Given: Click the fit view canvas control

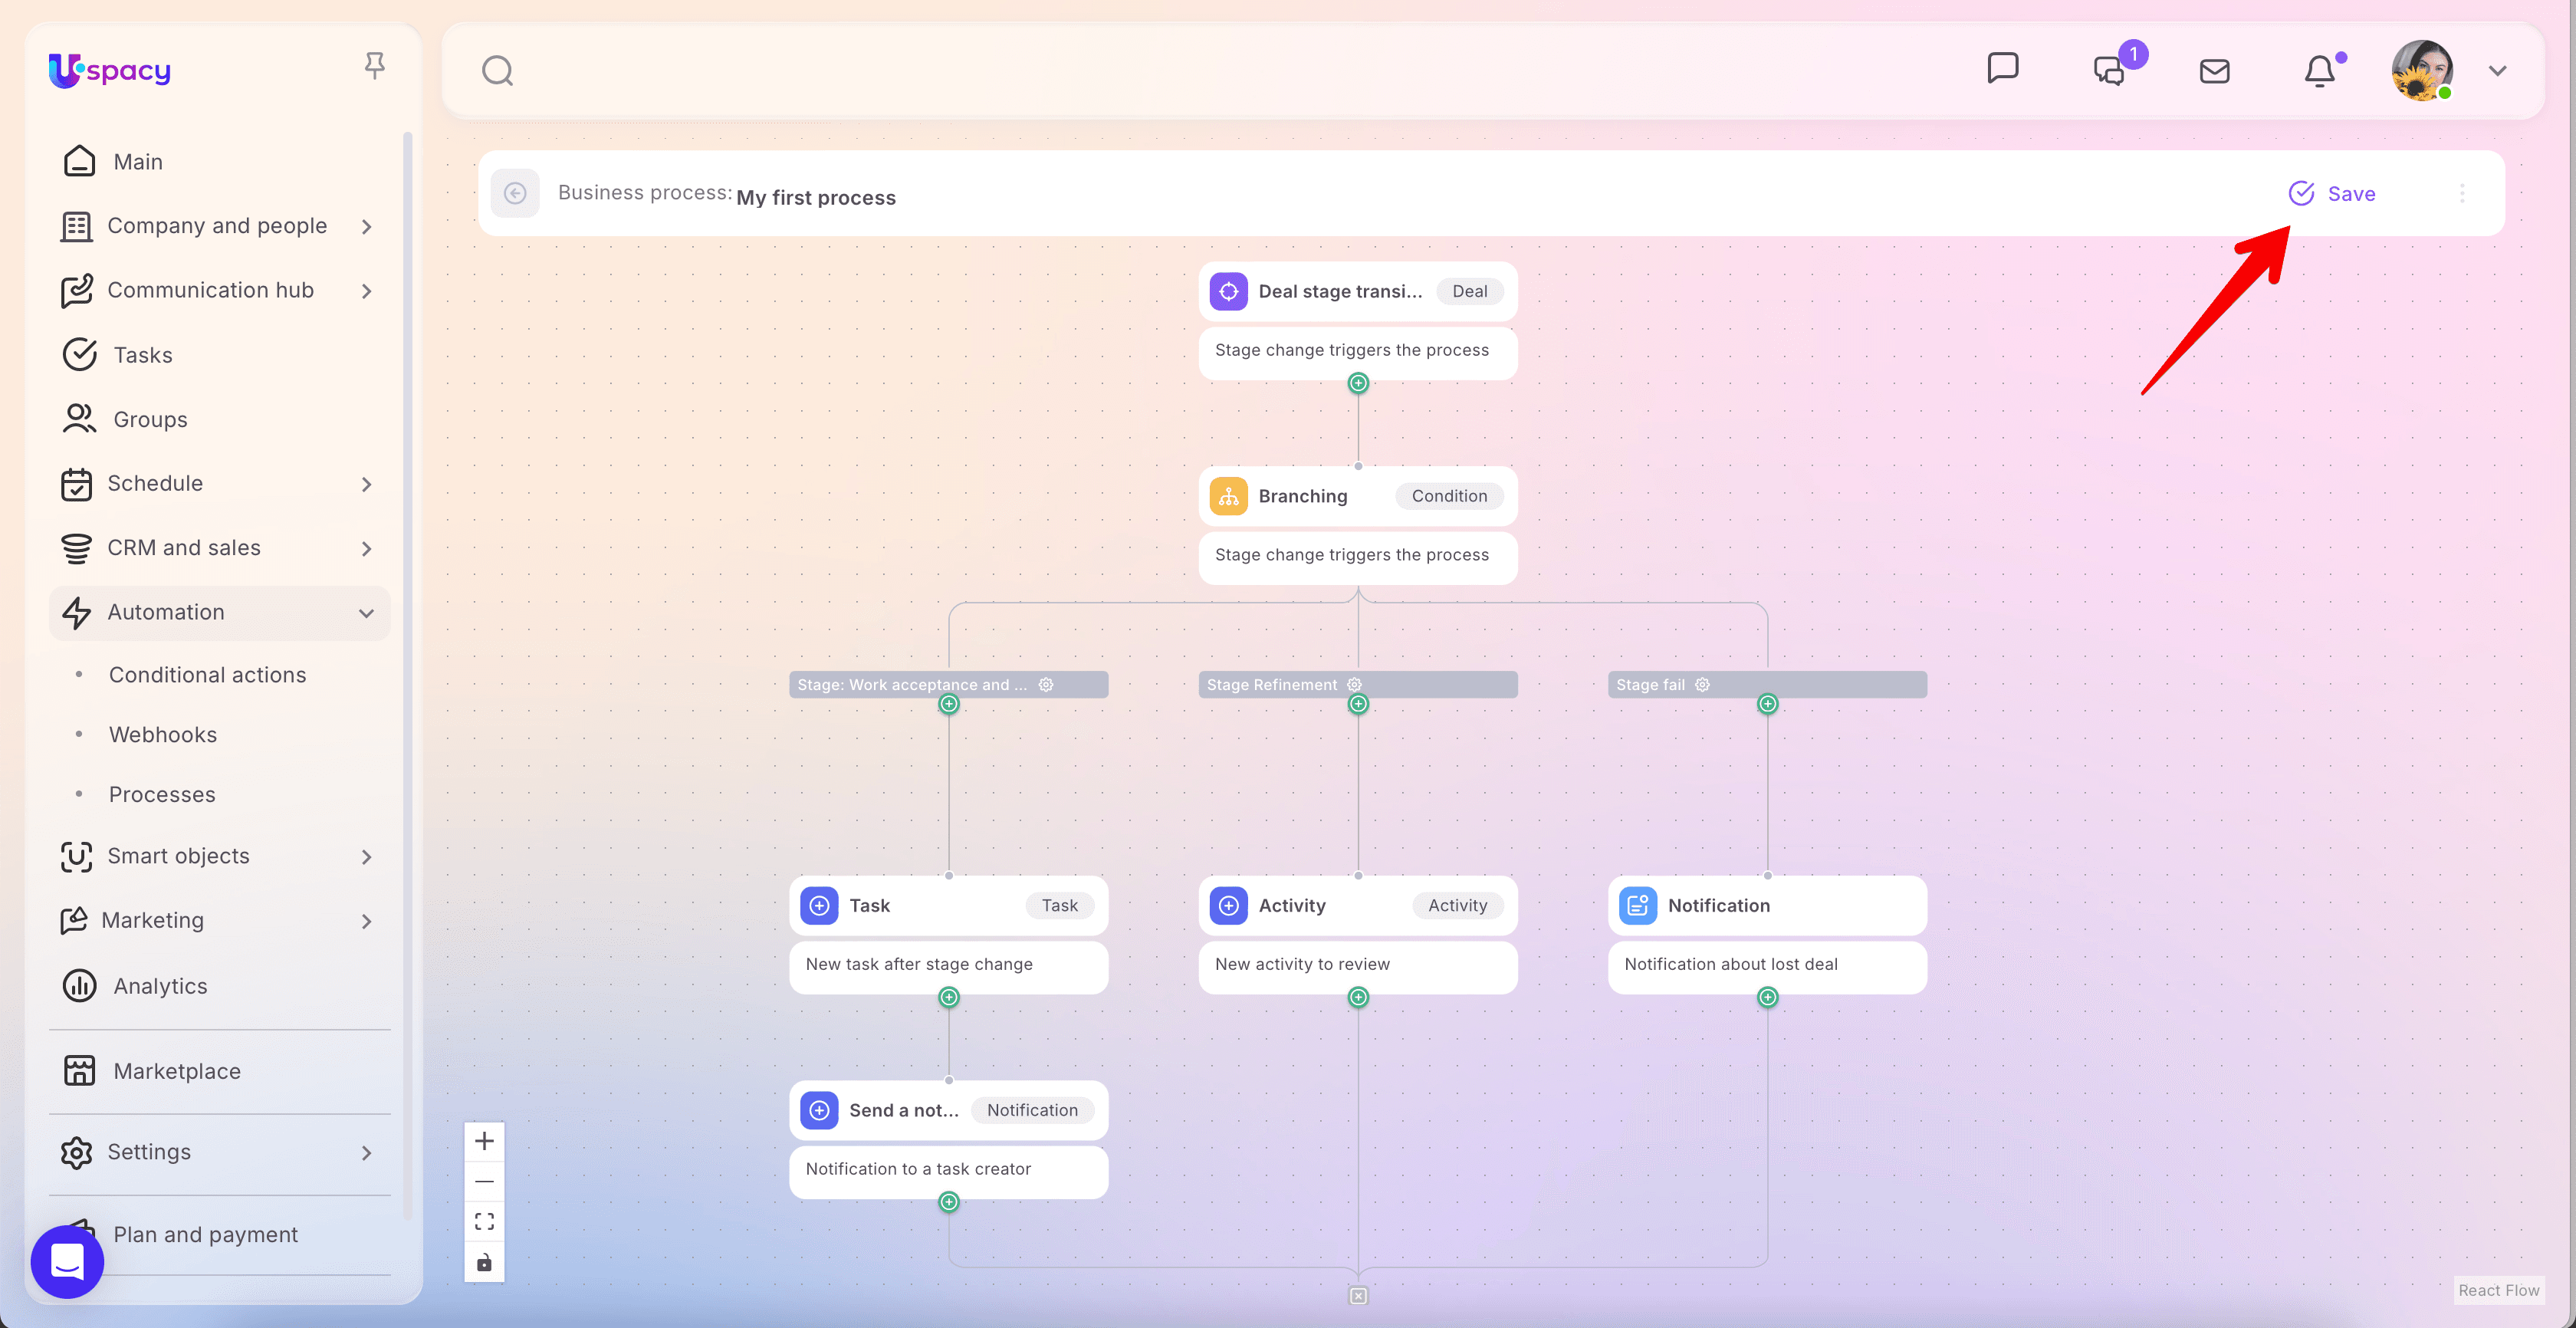Looking at the screenshot, I should coord(484,1221).
